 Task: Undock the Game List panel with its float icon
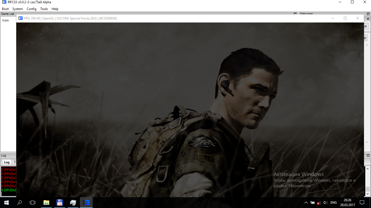point(295,14)
